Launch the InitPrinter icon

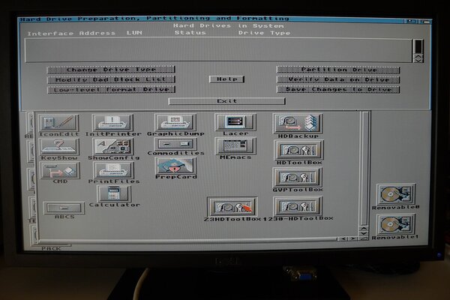[112, 122]
